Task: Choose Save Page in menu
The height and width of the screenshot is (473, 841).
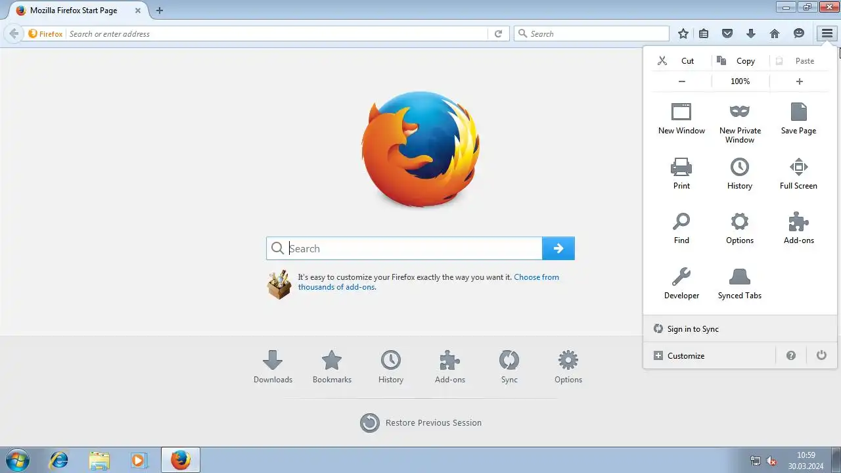Action: [798, 119]
